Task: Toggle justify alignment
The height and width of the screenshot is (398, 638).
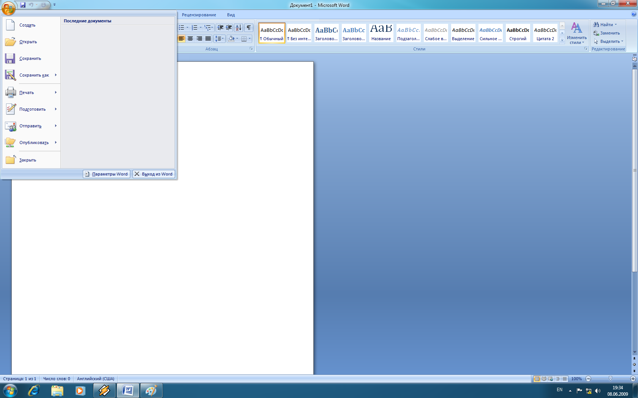Action: (208, 39)
